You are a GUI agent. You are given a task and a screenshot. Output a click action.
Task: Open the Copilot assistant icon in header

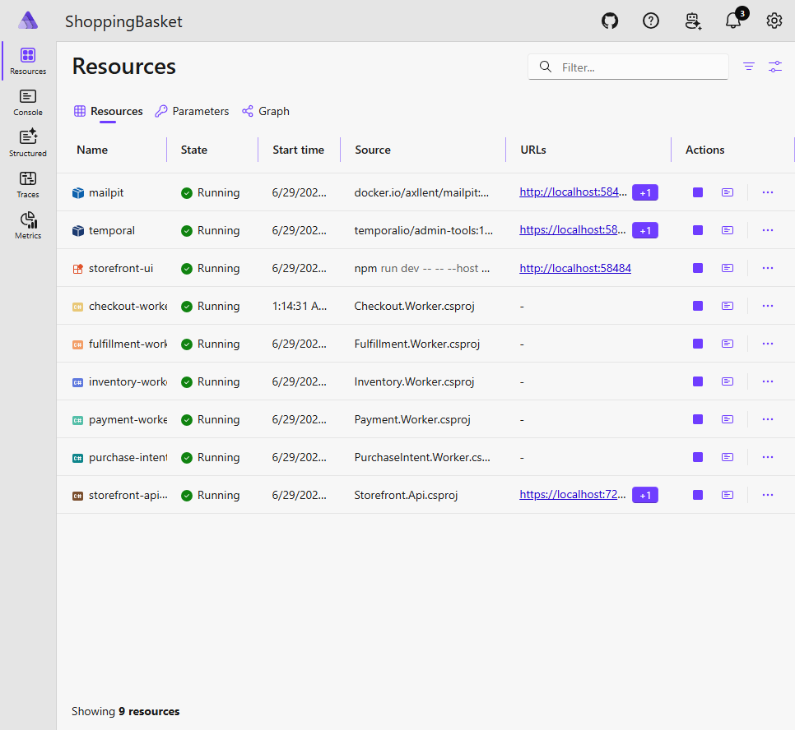click(693, 21)
